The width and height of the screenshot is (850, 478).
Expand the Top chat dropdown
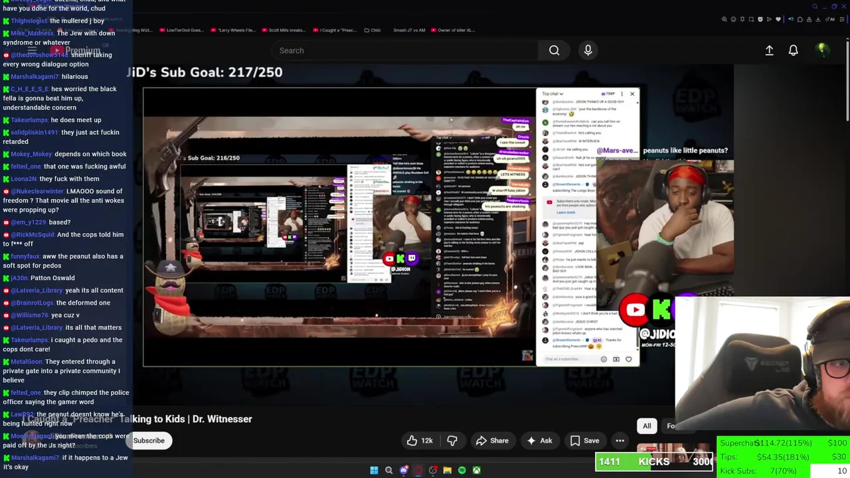coord(552,94)
